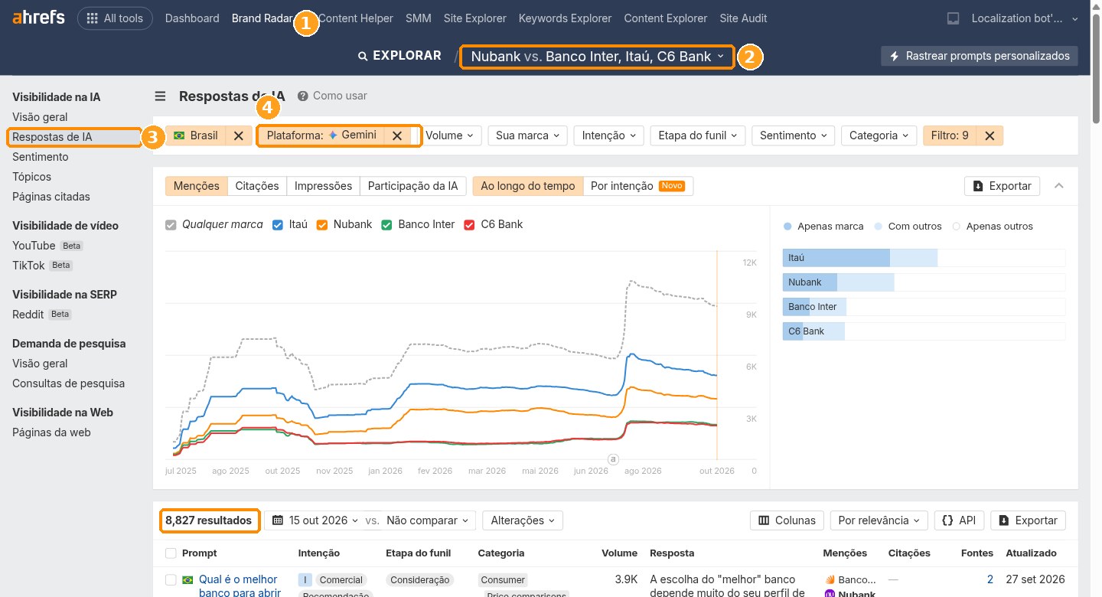Open the 15 out 2026 date picker
The width and height of the screenshot is (1102, 597).
pos(315,520)
